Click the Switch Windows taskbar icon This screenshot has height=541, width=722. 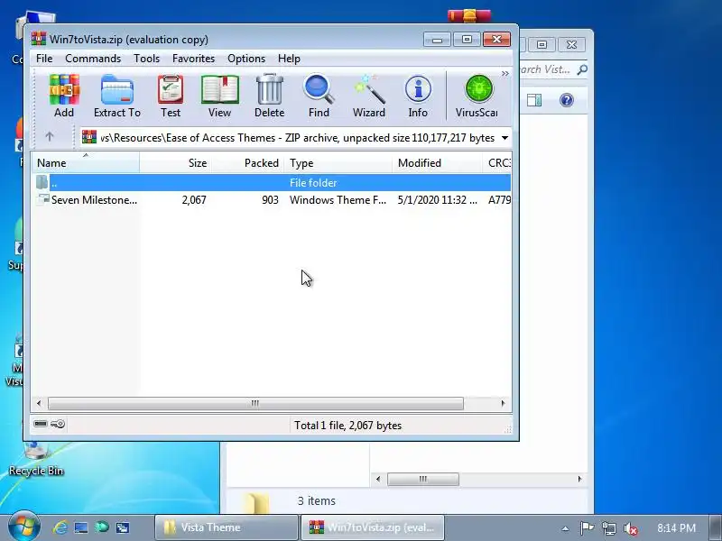[123, 527]
